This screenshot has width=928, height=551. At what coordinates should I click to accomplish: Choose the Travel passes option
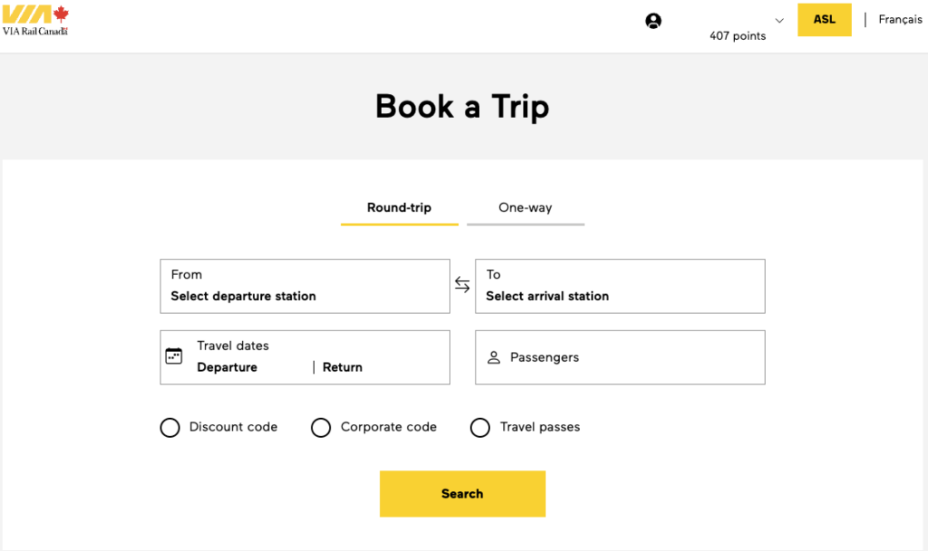pos(480,427)
